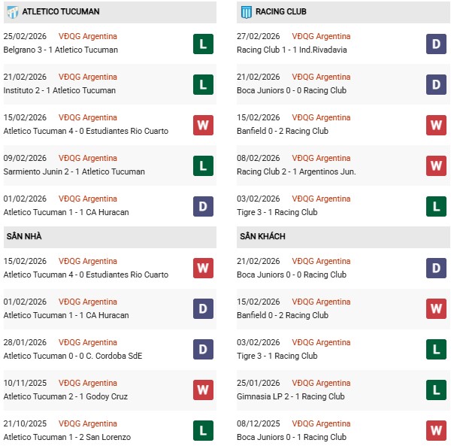Click D badge for C. Cordoba SdE match

[203, 350]
